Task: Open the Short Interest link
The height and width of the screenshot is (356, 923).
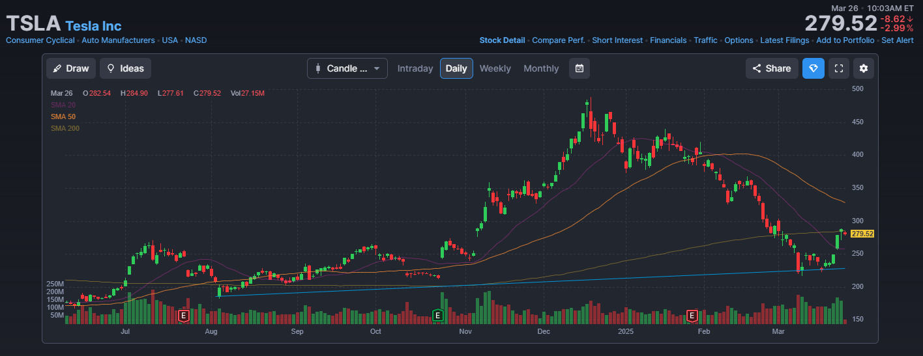Action: (617, 40)
